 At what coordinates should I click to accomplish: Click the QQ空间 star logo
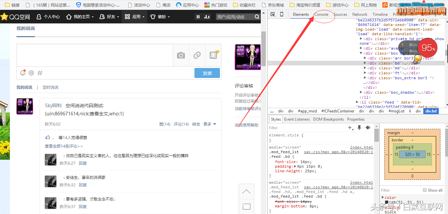click(4, 16)
